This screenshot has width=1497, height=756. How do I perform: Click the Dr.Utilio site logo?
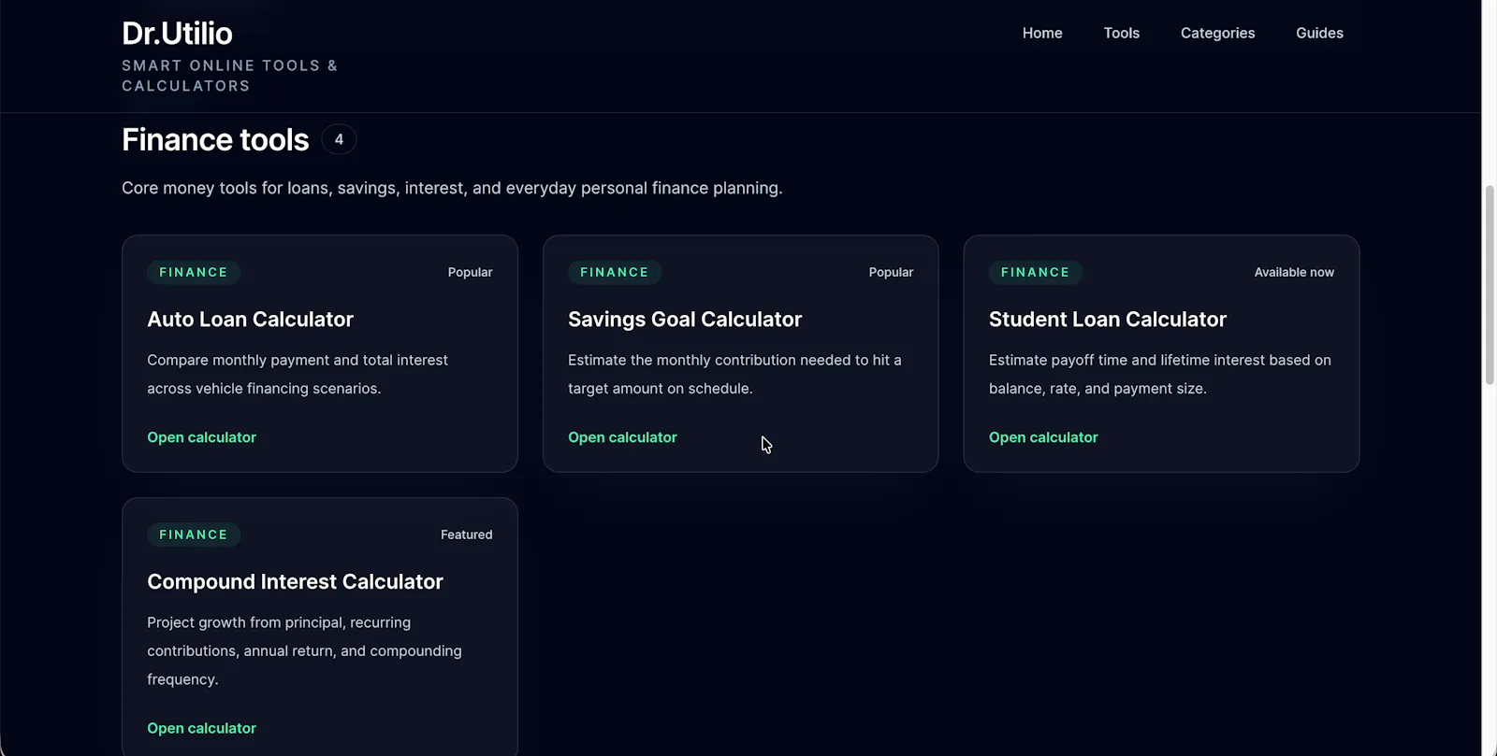(177, 34)
